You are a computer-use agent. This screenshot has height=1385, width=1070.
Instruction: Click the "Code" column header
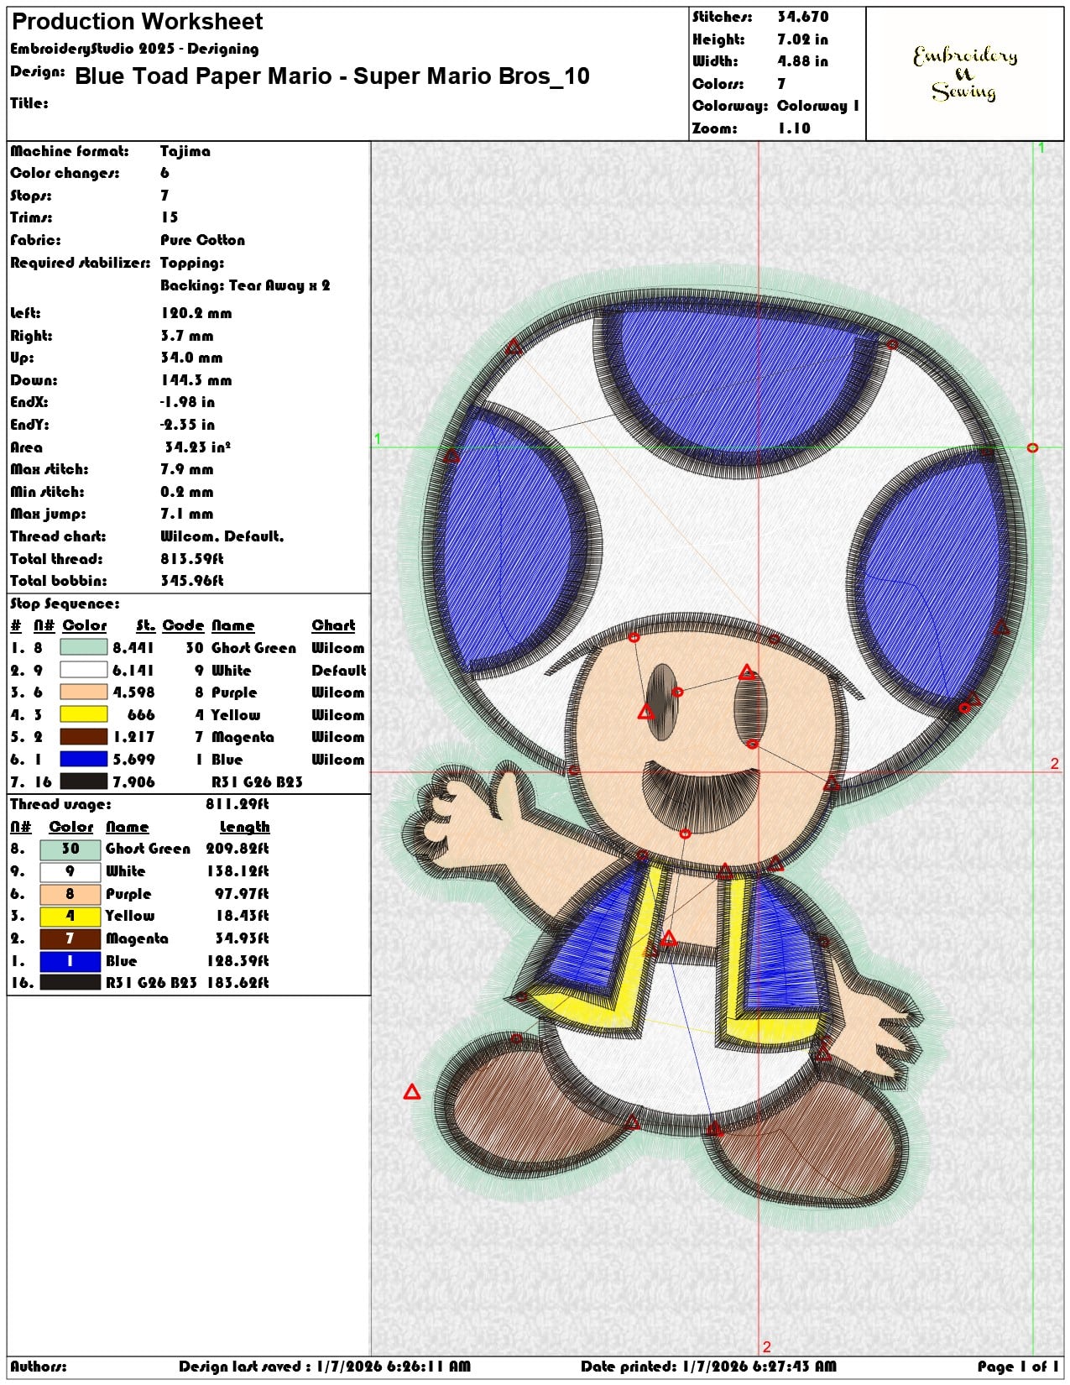183,625
